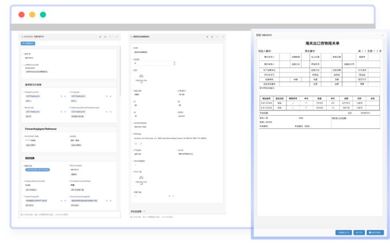Close the print preview dialog 10010111

pos(382,35)
